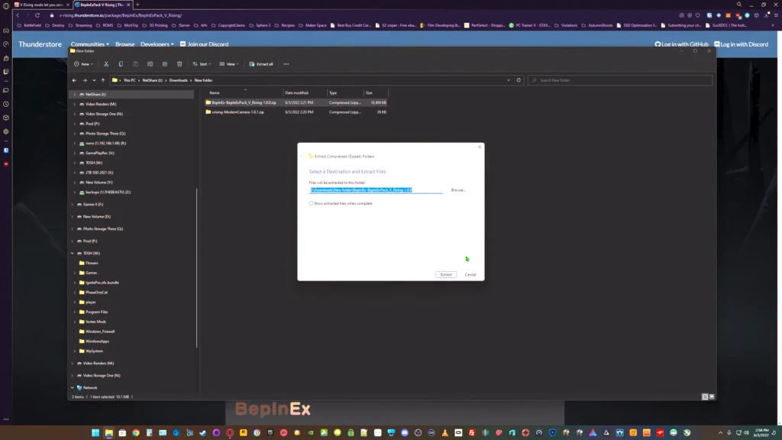Click the extraction destination path field
The width and height of the screenshot is (782, 440).
coord(376,190)
